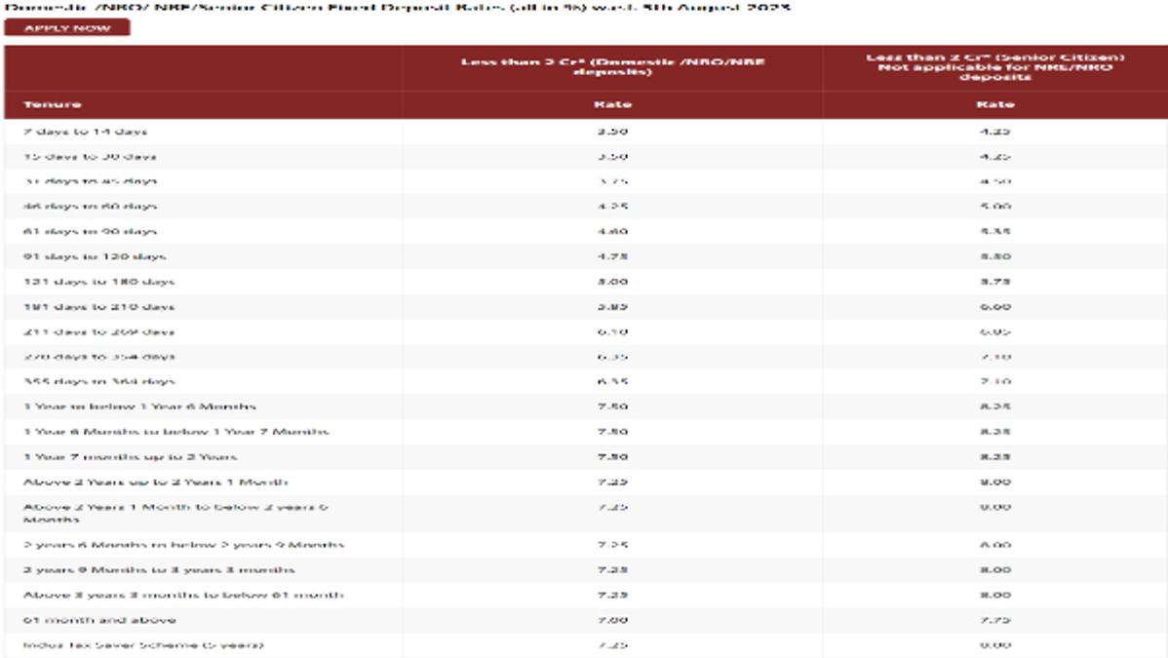Select the 15 days to 30 days tenure

(90, 157)
